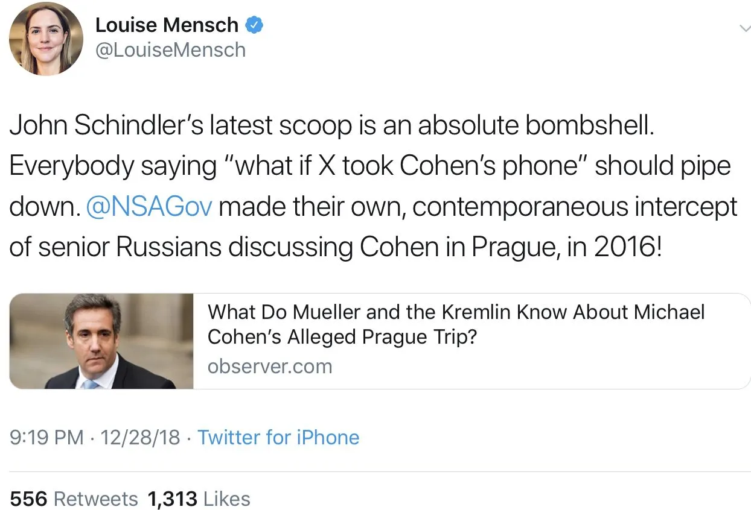
Task: View the 1,313 count of likes
Action: click(172, 499)
